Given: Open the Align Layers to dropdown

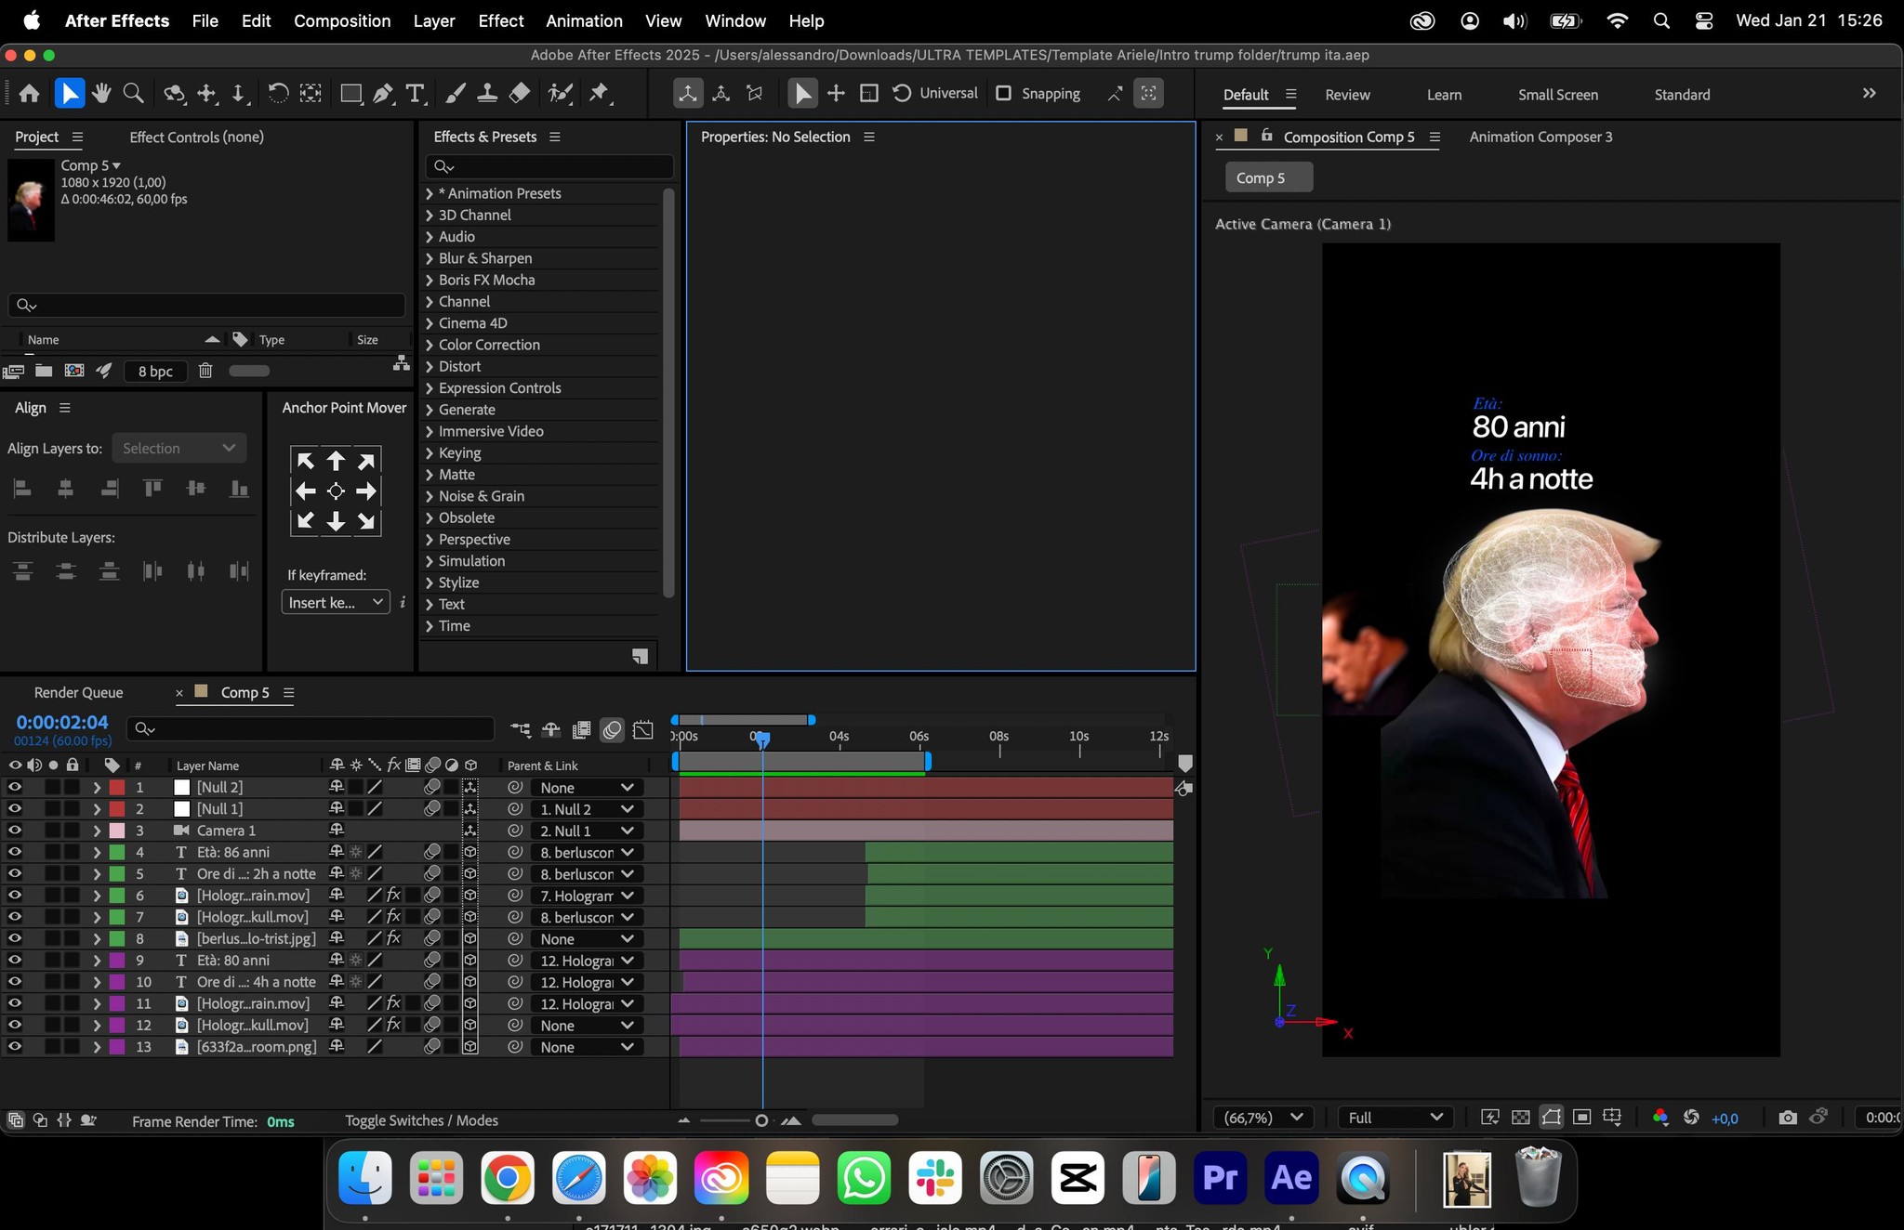Looking at the screenshot, I should pyautogui.click(x=178, y=448).
